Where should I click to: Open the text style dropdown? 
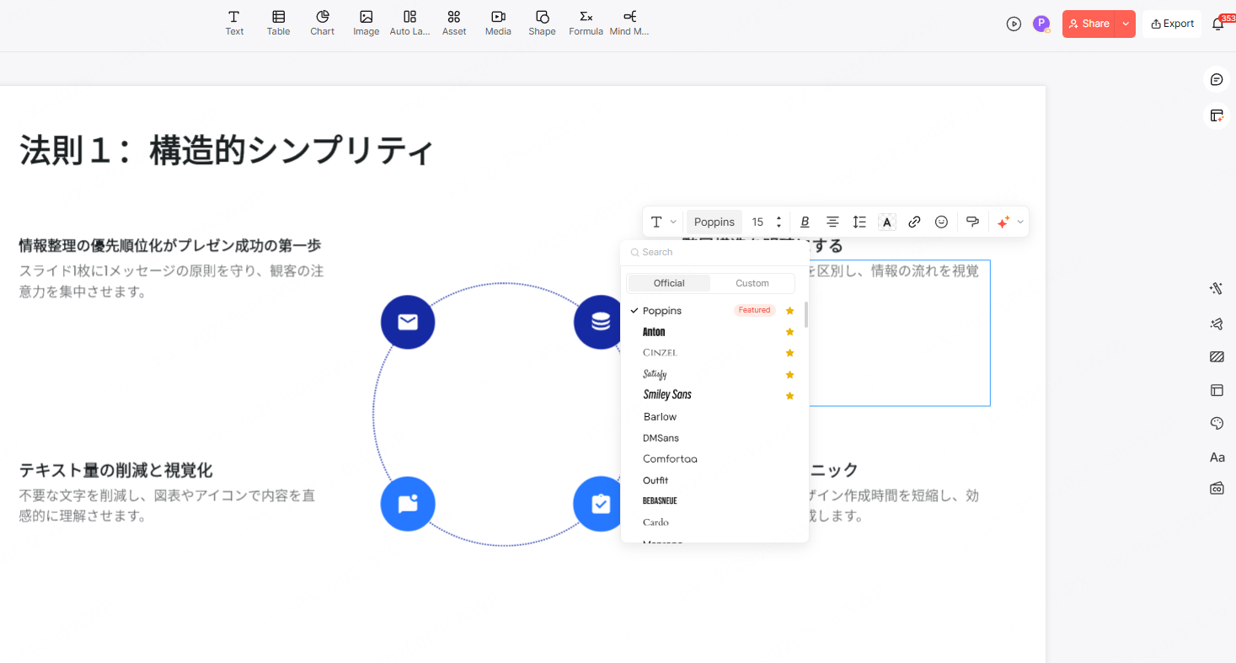[663, 222]
